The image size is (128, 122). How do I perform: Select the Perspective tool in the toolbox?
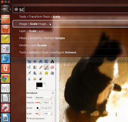[41, 61]
